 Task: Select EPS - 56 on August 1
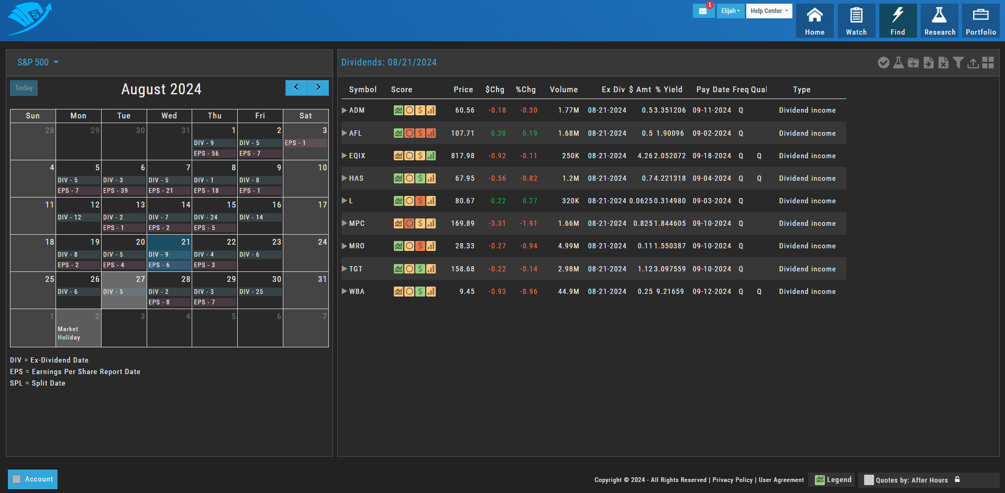[x=215, y=154]
